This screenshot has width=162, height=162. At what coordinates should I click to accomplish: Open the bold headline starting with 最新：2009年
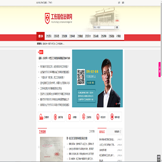tap(54, 58)
